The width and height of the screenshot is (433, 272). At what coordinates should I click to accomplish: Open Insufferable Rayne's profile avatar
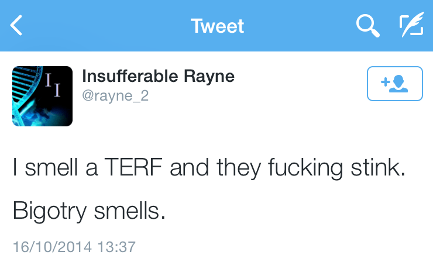click(x=43, y=96)
